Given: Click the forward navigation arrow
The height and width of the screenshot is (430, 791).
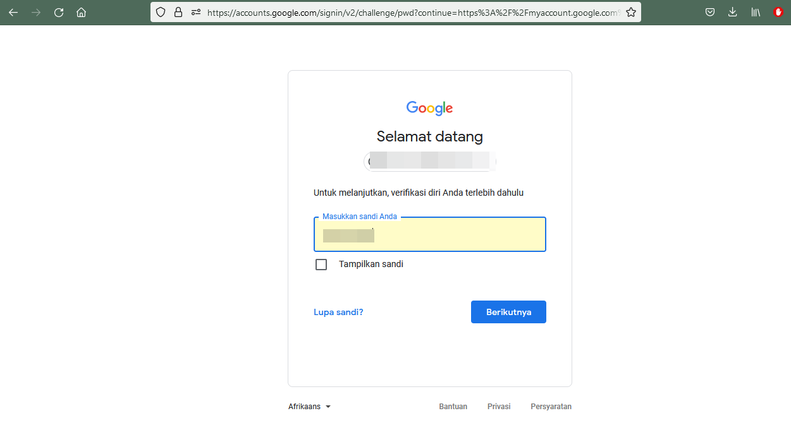Looking at the screenshot, I should 36,12.
